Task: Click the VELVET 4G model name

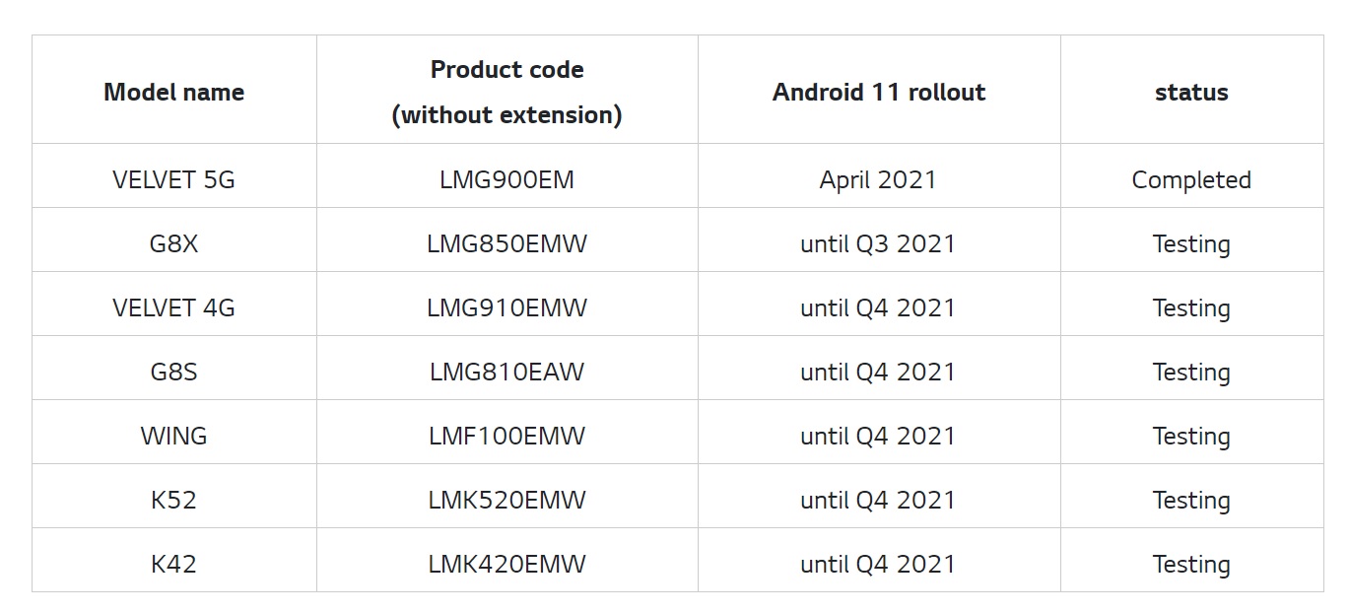Action: point(173,308)
